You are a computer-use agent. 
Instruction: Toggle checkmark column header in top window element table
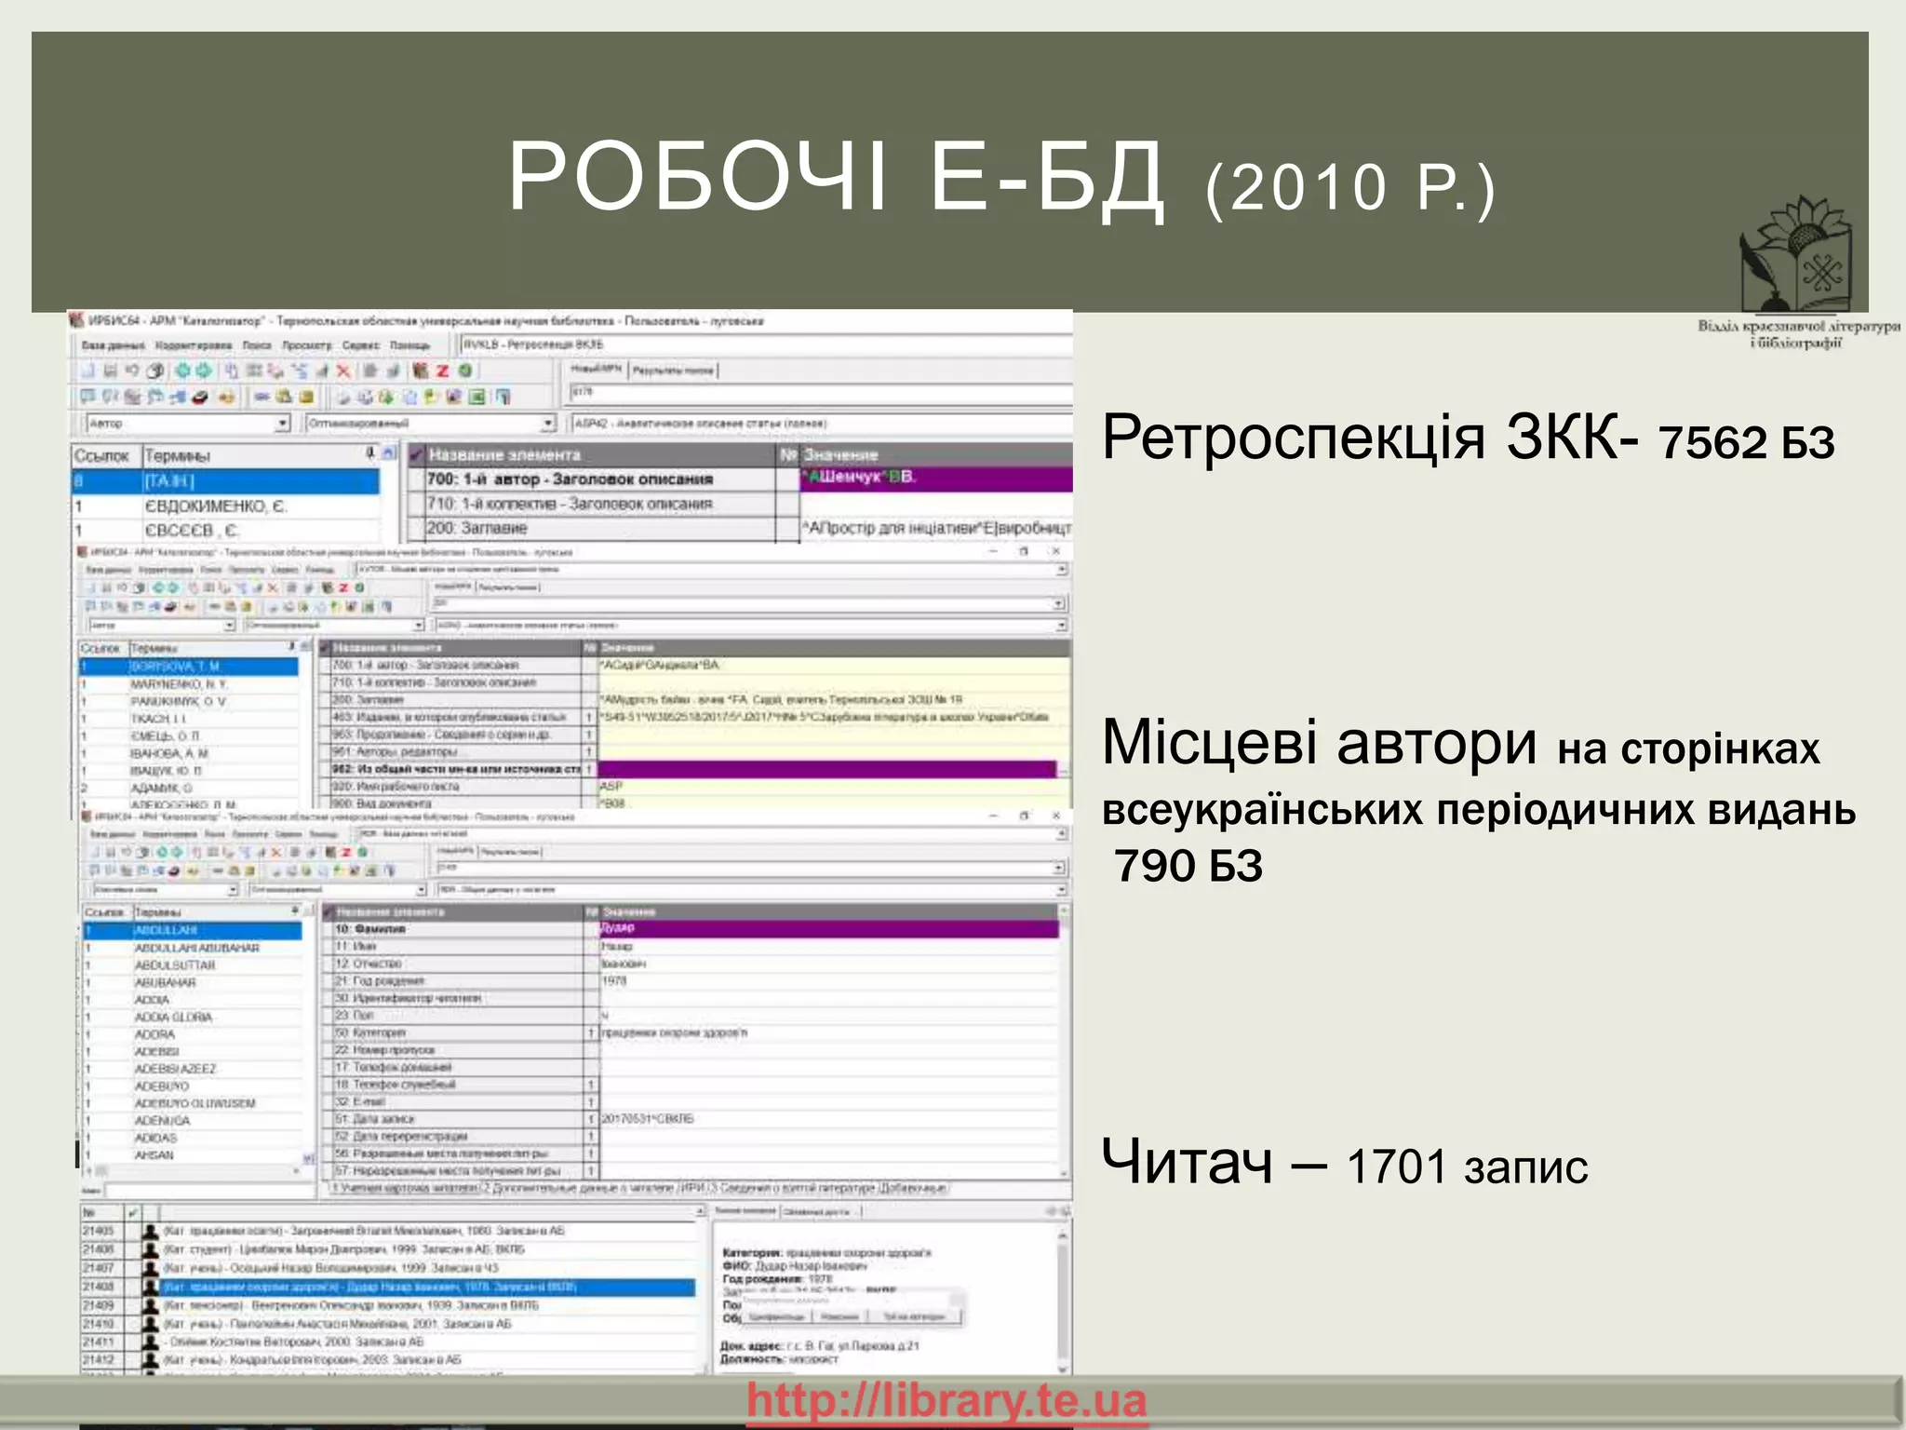[417, 455]
